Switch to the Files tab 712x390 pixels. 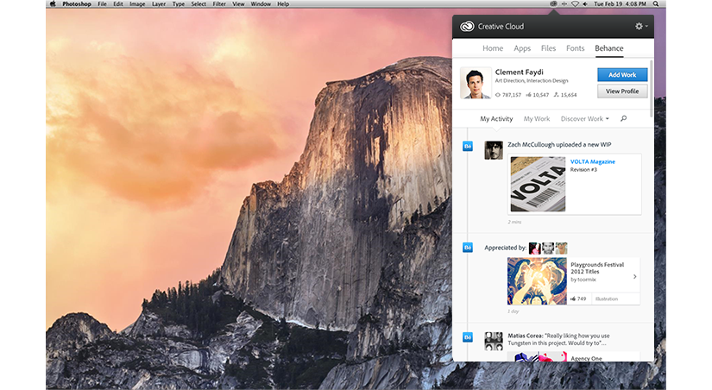548,48
